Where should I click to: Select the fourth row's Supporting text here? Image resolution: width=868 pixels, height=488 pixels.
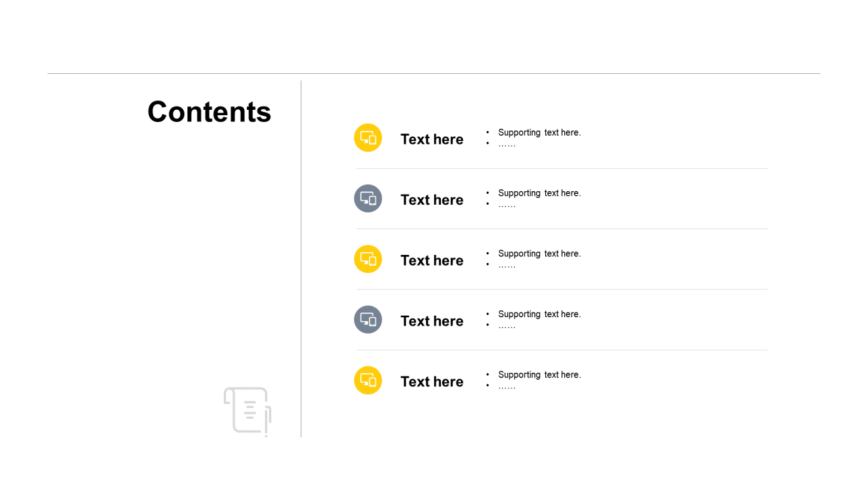coord(539,314)
